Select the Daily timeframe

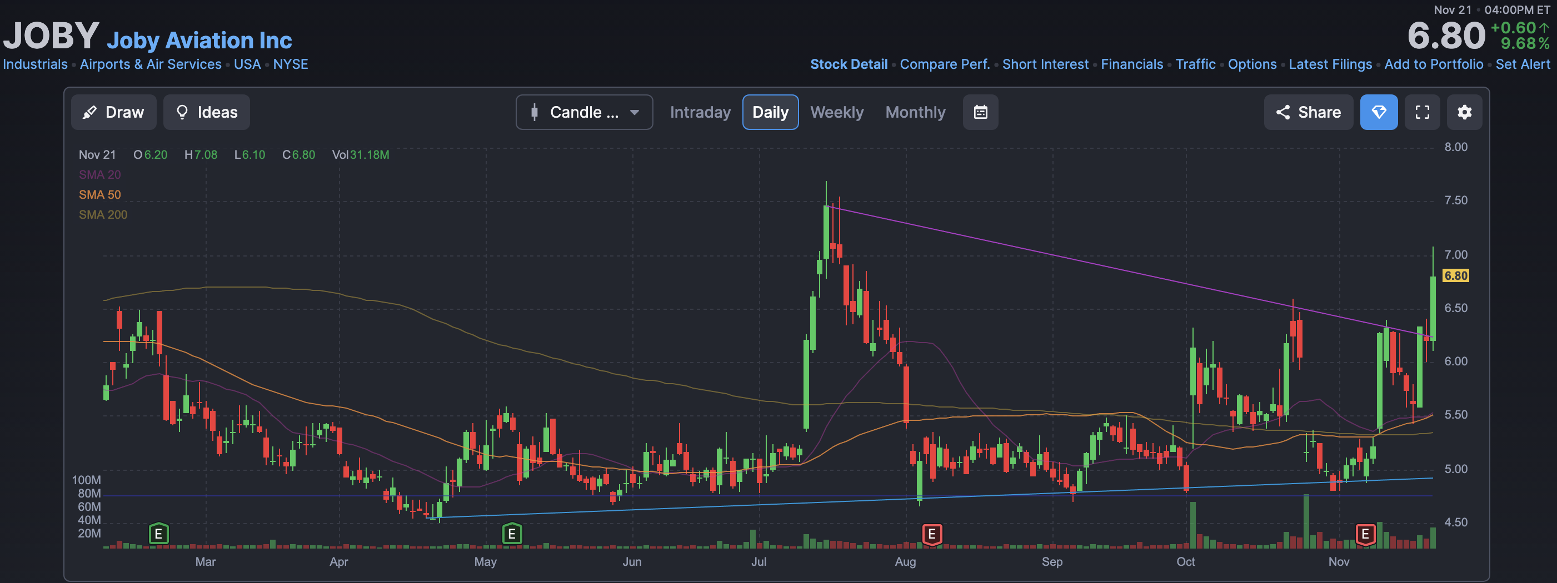click(x=770, y=112)
